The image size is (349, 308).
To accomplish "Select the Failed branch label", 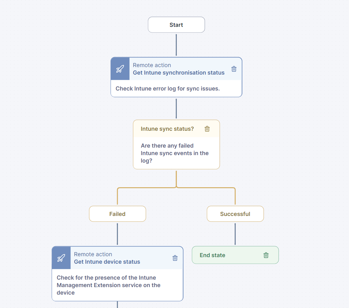I will 117,214.
